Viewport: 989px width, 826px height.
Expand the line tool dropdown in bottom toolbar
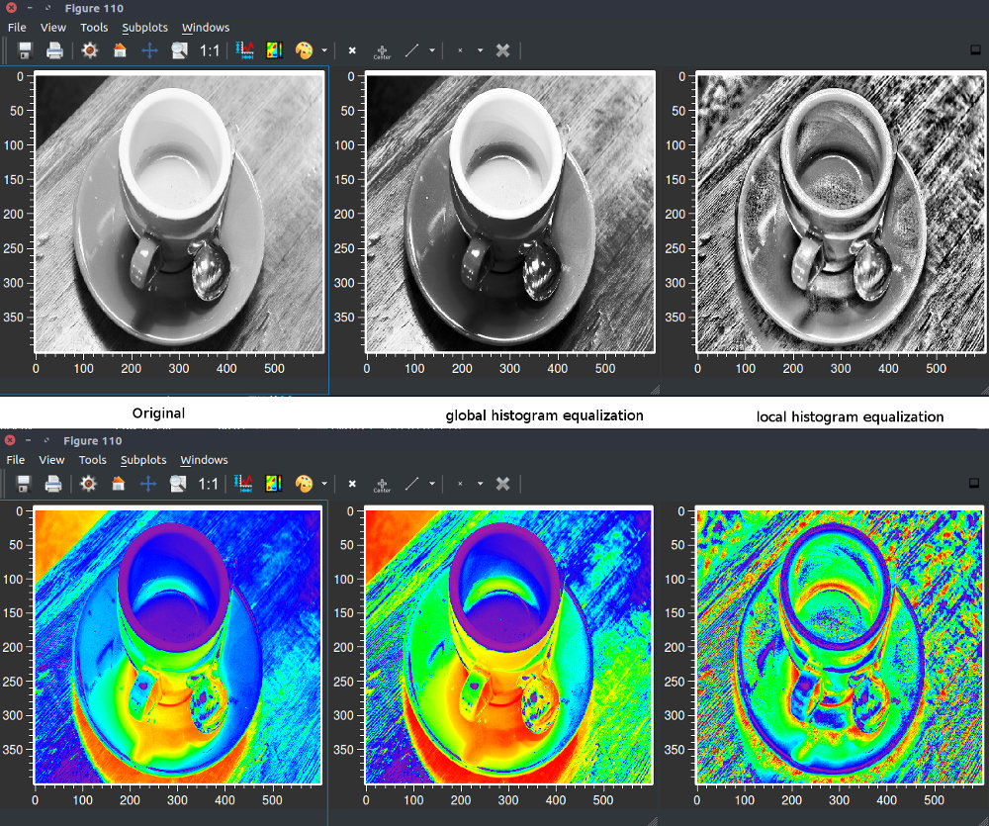tap(432, 484)
